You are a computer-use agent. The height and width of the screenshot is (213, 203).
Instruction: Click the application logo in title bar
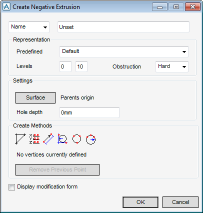pos(6,7)
